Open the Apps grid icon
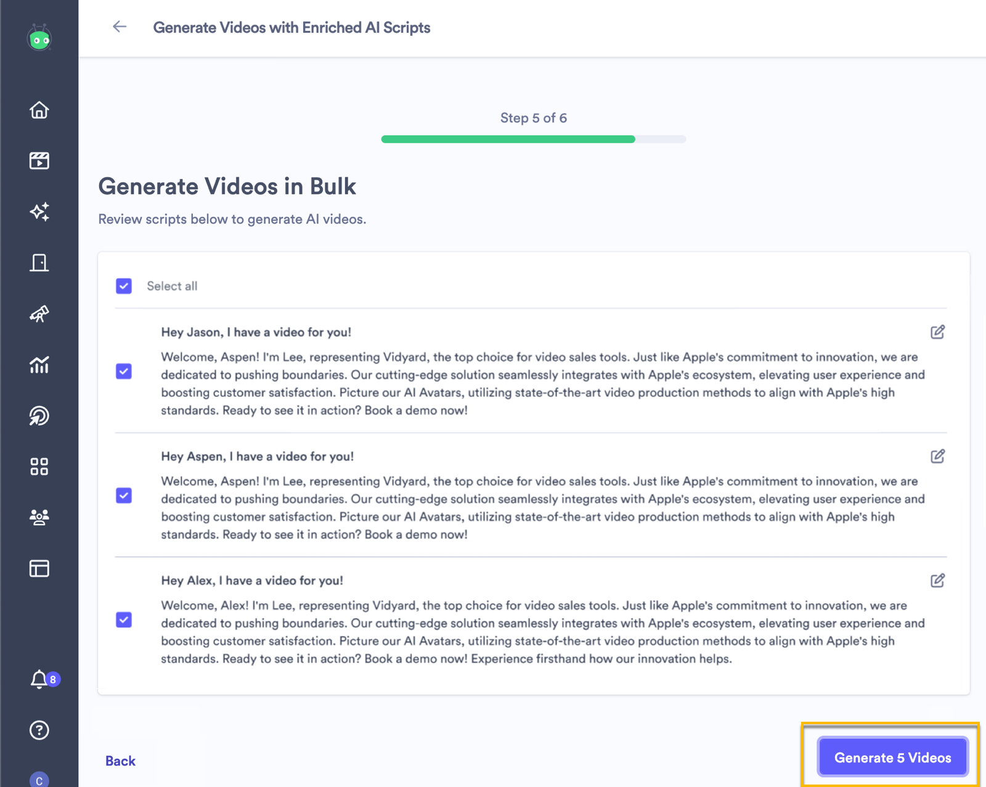Viewport: 986px width, 787px height. pos(39,467)
